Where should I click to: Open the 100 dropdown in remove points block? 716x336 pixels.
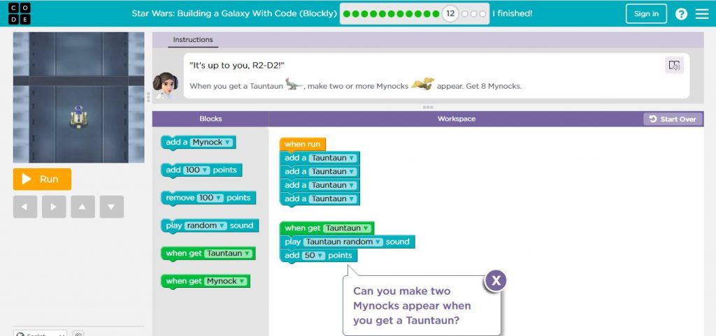pyautogui.click(x=210, y=198)
